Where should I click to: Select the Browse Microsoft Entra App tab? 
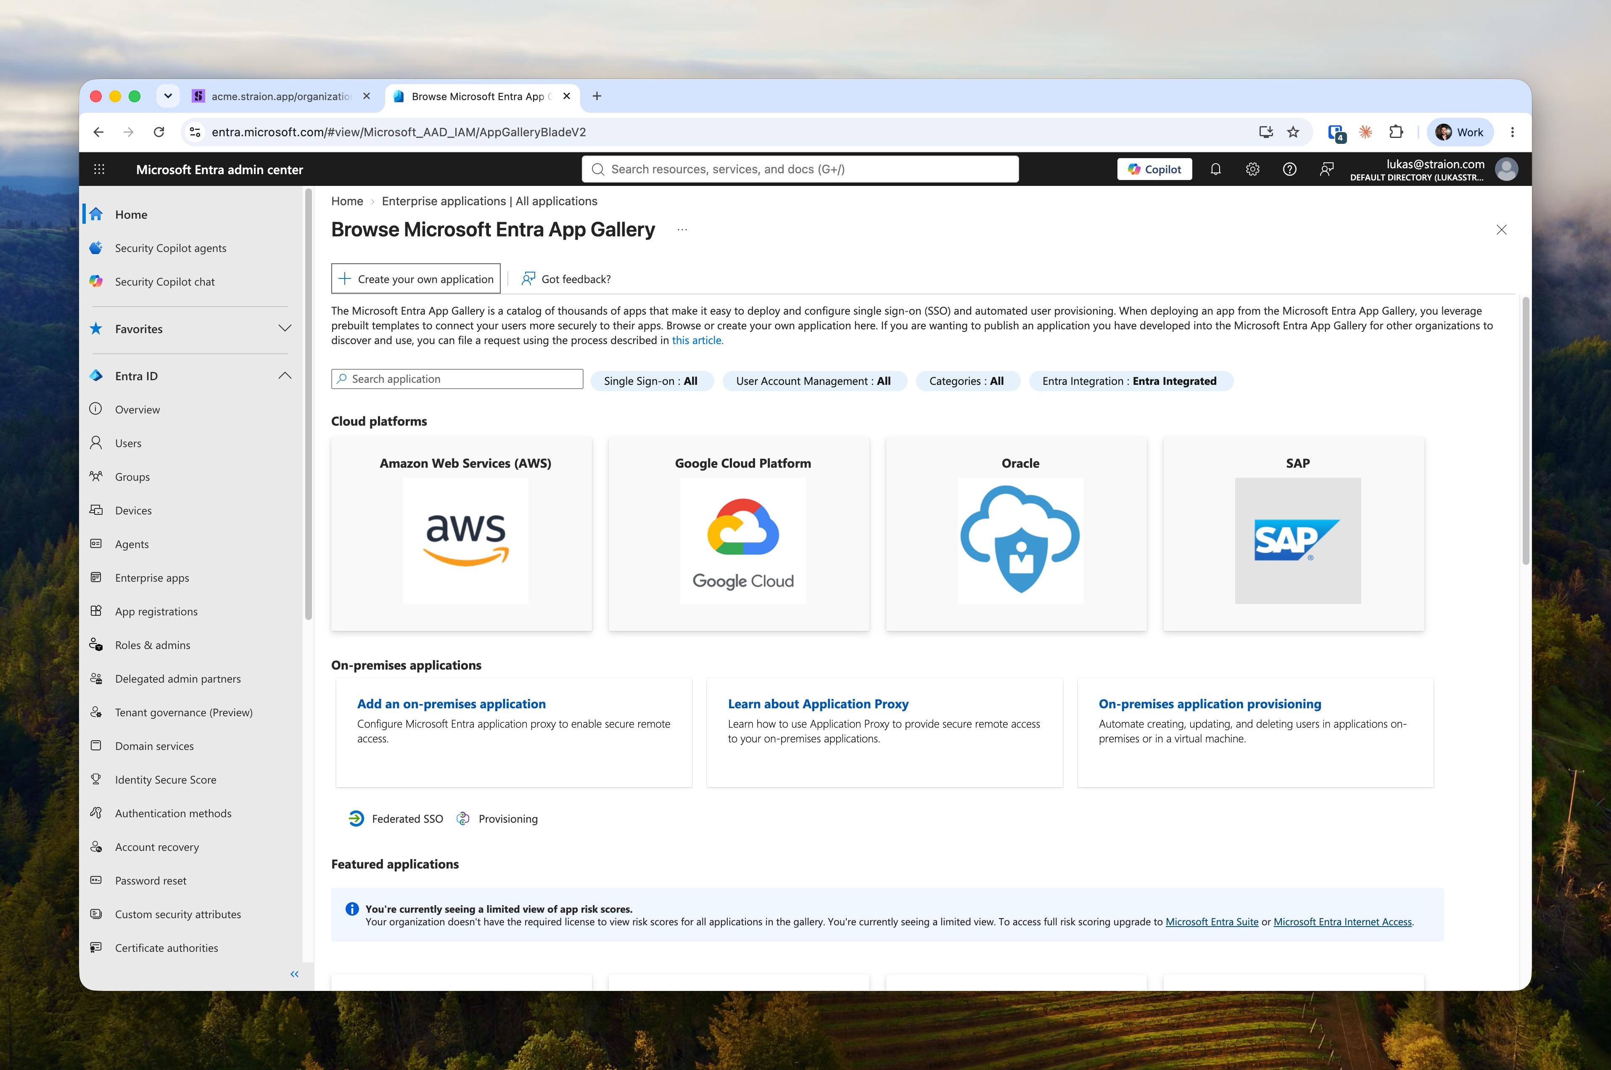pos(481,96)
